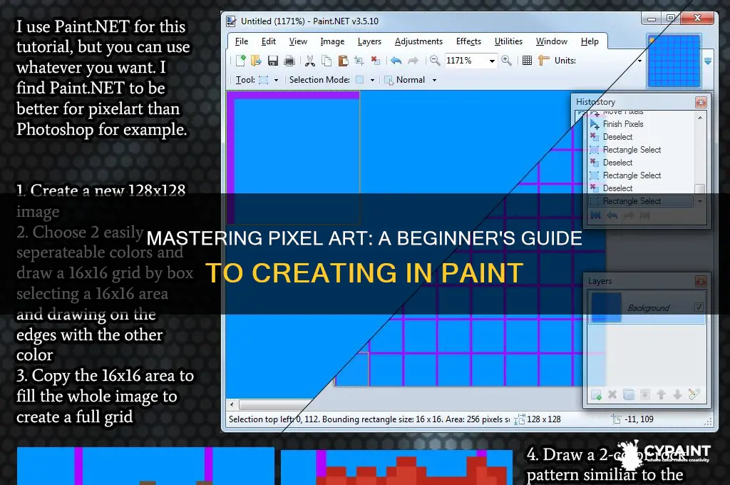Screen dimensions: 730x485
Task: Open the Edit menu
Action: [268, 41]
